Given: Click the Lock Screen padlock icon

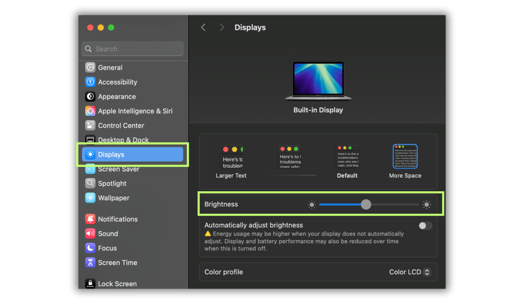Looking at the screenshot, I should (90, 284).
